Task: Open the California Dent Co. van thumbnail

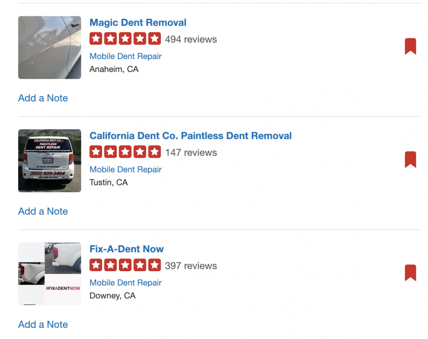Action: pyautogui.click(x=49, y=161)
